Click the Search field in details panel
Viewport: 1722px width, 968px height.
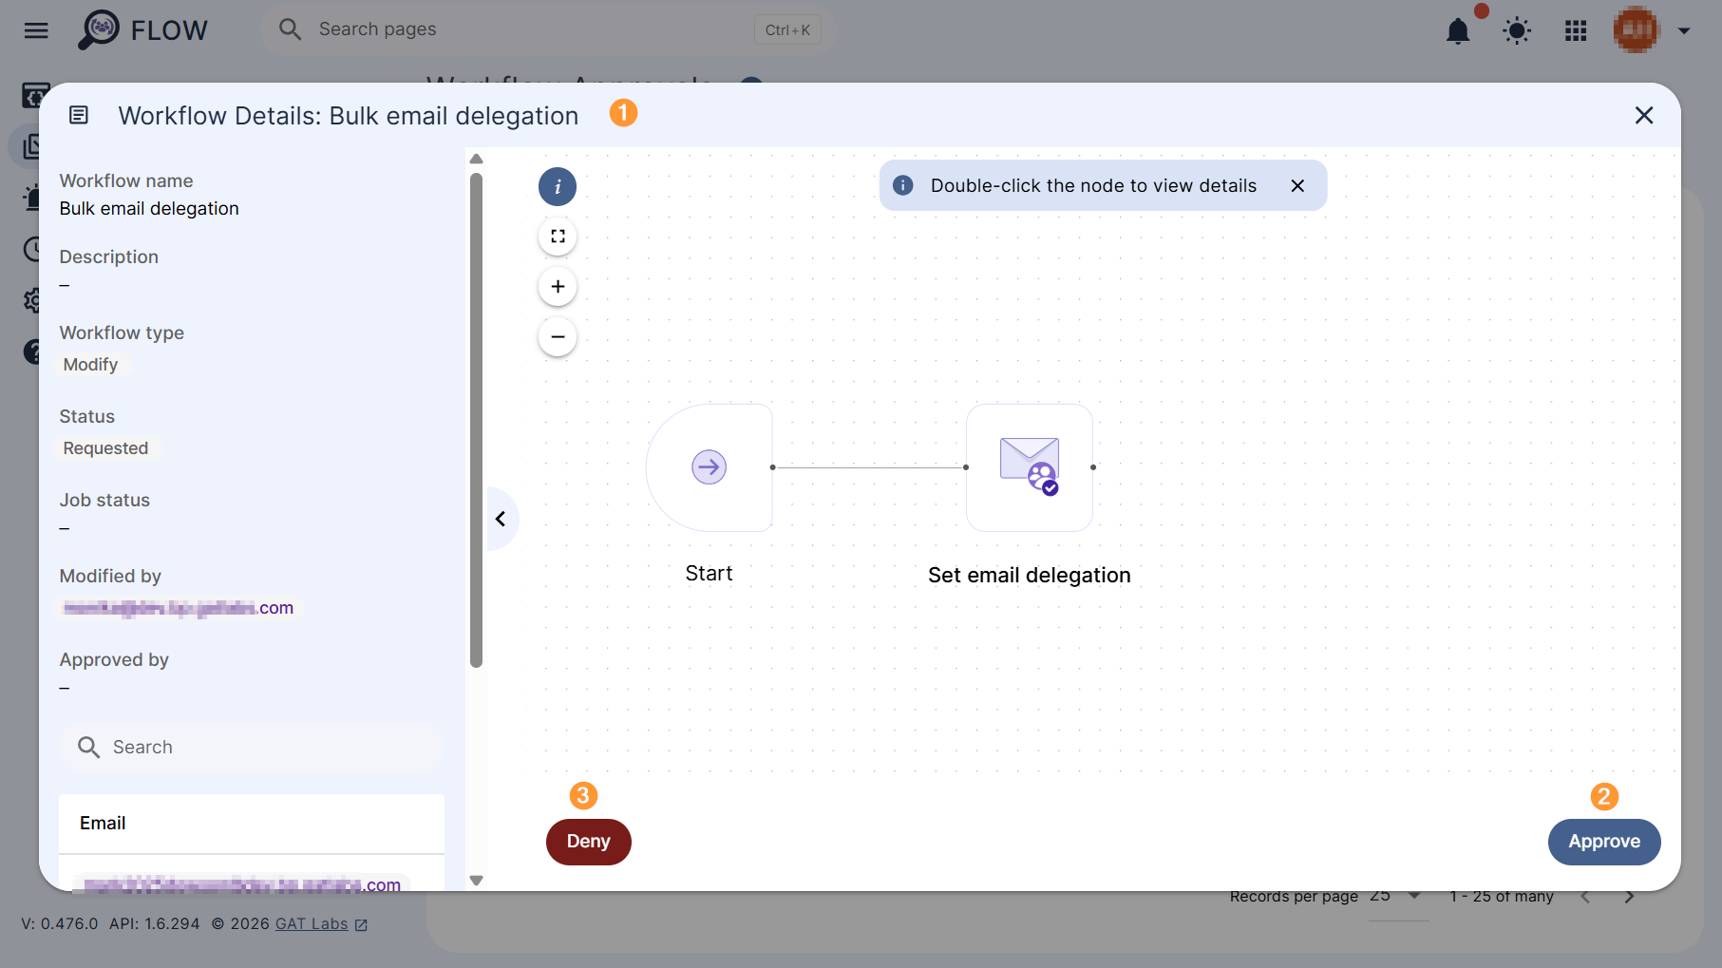[x=252, y=747]
